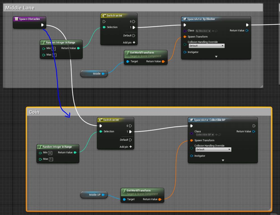Open the Collectible BP class dropdown
The image size is (280, 215).
205,135
